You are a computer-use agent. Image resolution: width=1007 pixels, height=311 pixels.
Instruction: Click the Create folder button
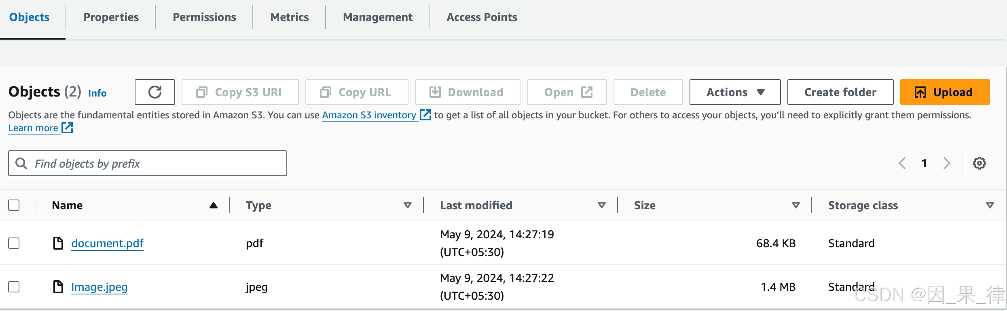tap(840, 92)
